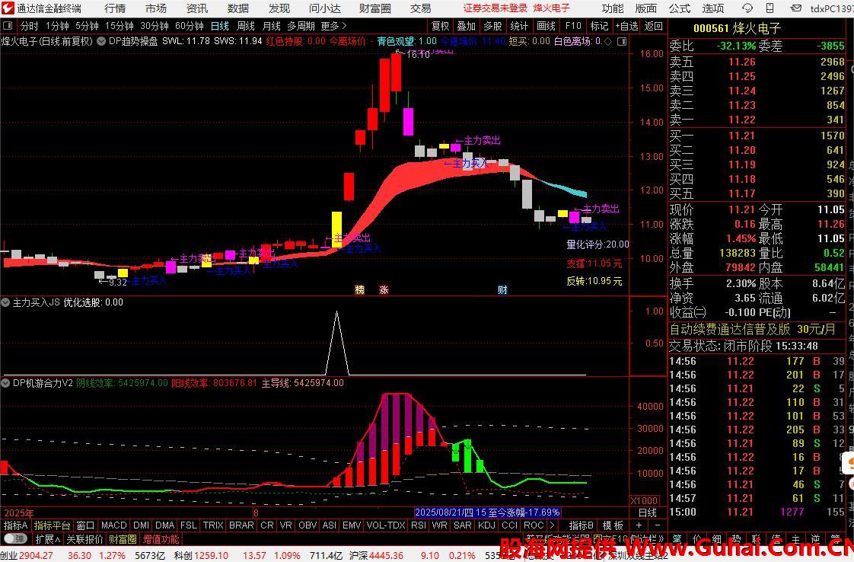Screen dimensions: 854x562
Task: Open the 行情 menu
Action: click(x=114, y=8)
